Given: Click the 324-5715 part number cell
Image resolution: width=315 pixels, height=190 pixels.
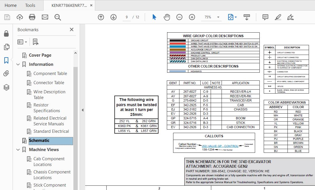Looking at the screenshot, I should (190, 118).
